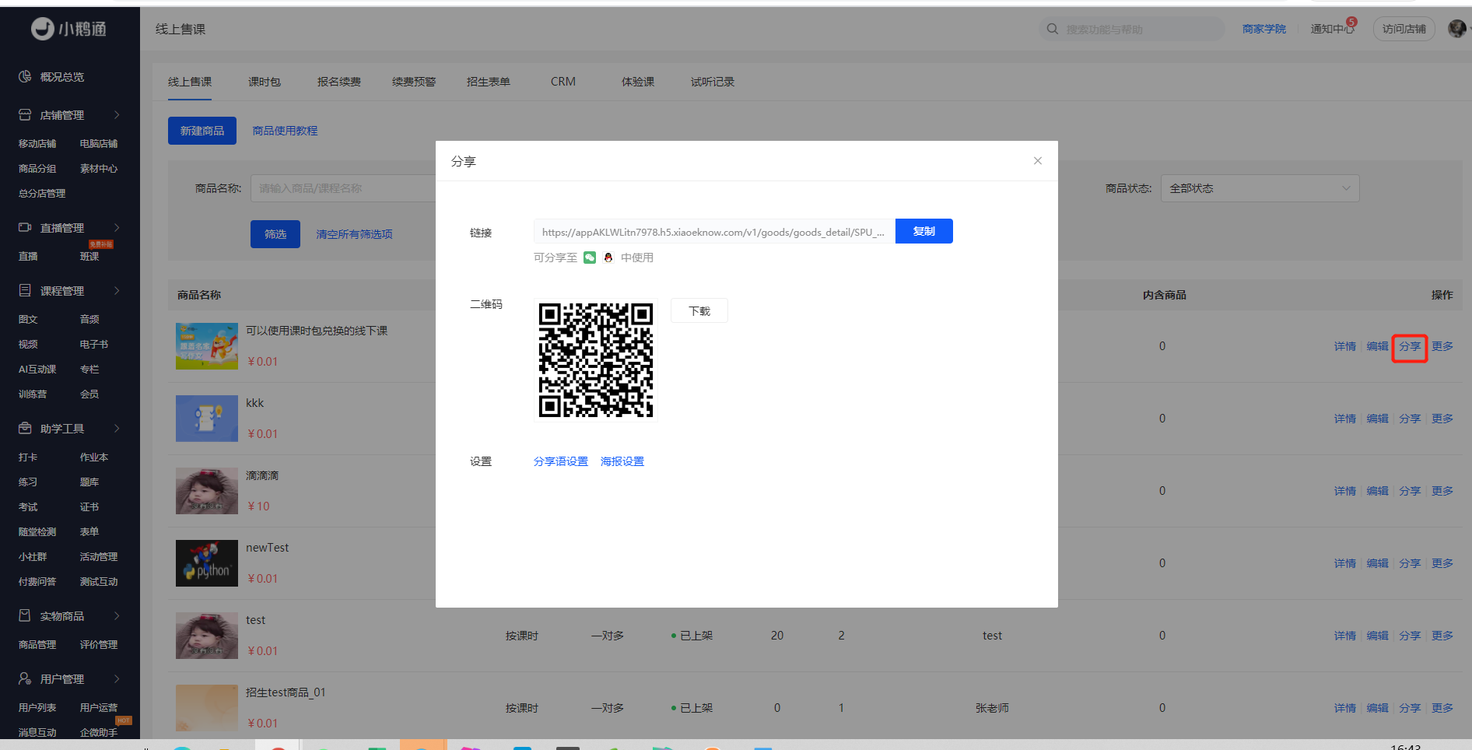Click the WeChat share icon in dialog

(x=590, y=258)
